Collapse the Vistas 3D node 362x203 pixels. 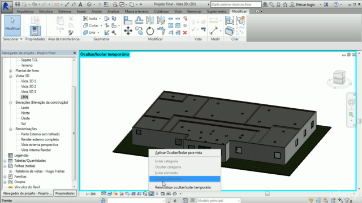coord(10,76)
